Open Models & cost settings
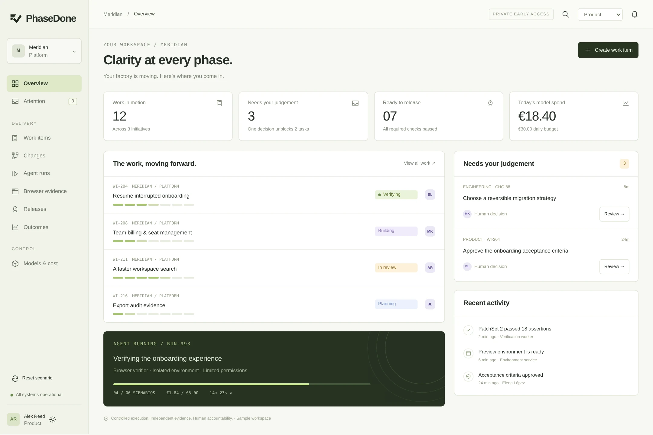653x435 pixels. click(44, 263)
